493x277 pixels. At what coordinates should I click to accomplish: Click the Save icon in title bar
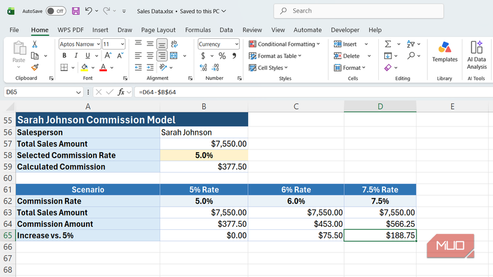click(x=76, y=11)
